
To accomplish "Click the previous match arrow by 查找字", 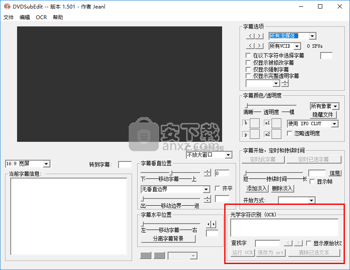I will click(288, 243).
